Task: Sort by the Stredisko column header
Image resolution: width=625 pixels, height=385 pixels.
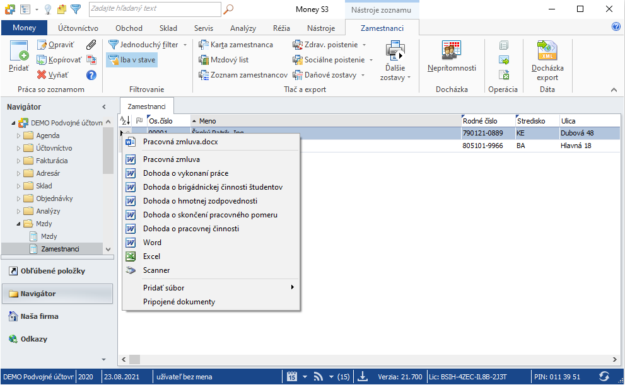Action: pos(537,121)
